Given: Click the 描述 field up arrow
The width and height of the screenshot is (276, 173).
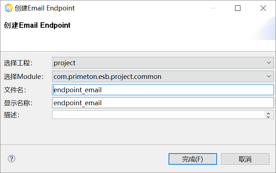Looking at the screenshot, I should coord(268,113).
